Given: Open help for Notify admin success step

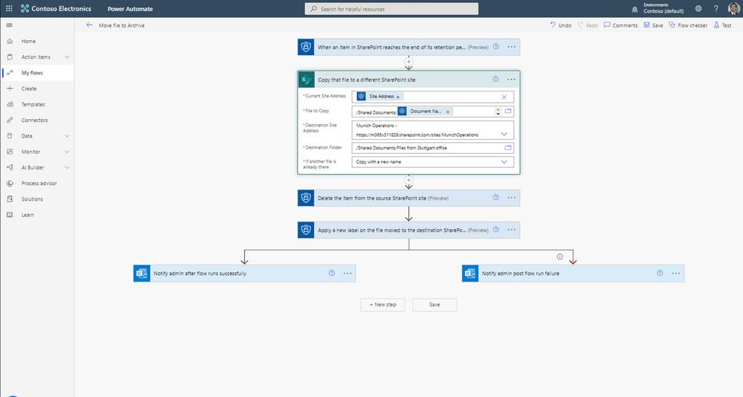Looking at the screenshot, I should 332,273.
